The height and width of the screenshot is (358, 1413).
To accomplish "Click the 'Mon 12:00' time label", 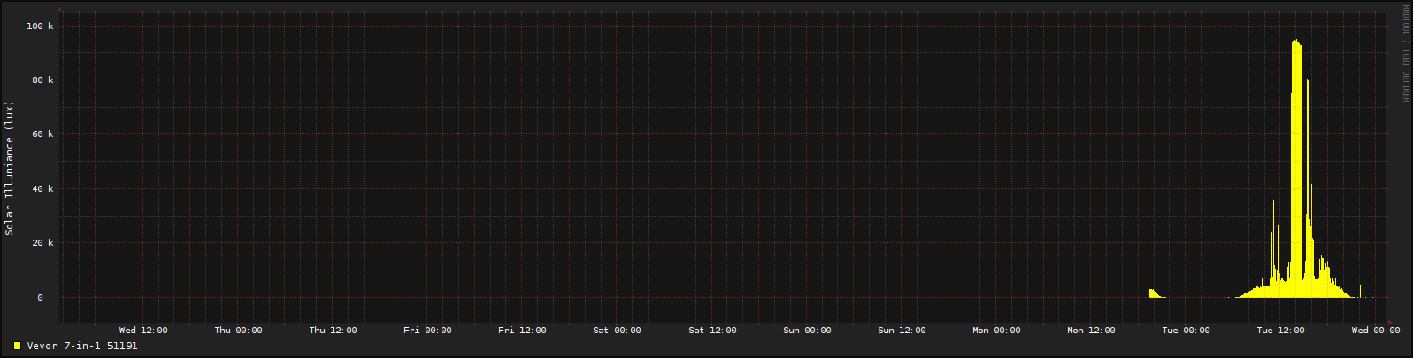I will point(1091,331).
